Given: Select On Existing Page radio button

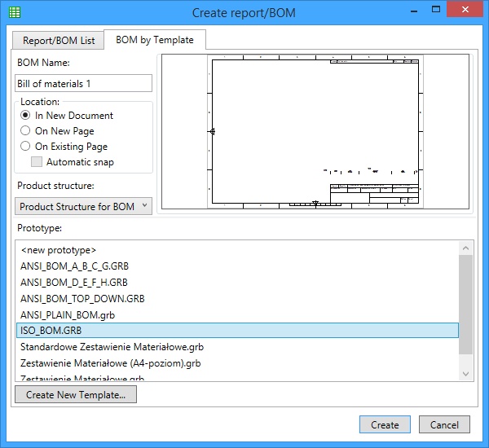Looking at the screenshot, I should pos(25,147).
